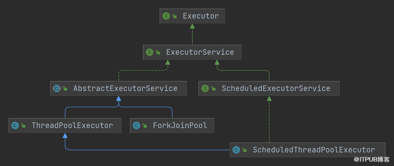Select the ScheduledThreadPoolExecutor node
This screenshot has height=166, width=394.
[307, 150]
